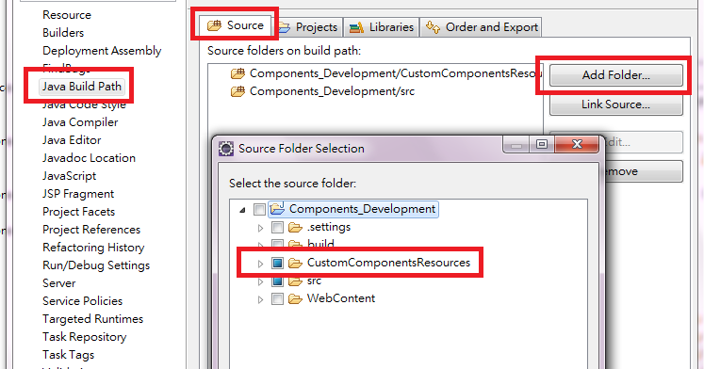
Task: Collapse the Components_Development tree node
Action: [x=242, y=210]
